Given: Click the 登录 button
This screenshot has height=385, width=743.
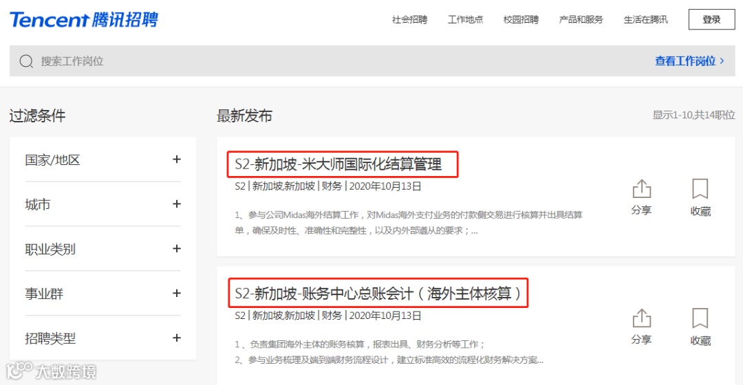Looking at the screenshot, I should point(712,19).
